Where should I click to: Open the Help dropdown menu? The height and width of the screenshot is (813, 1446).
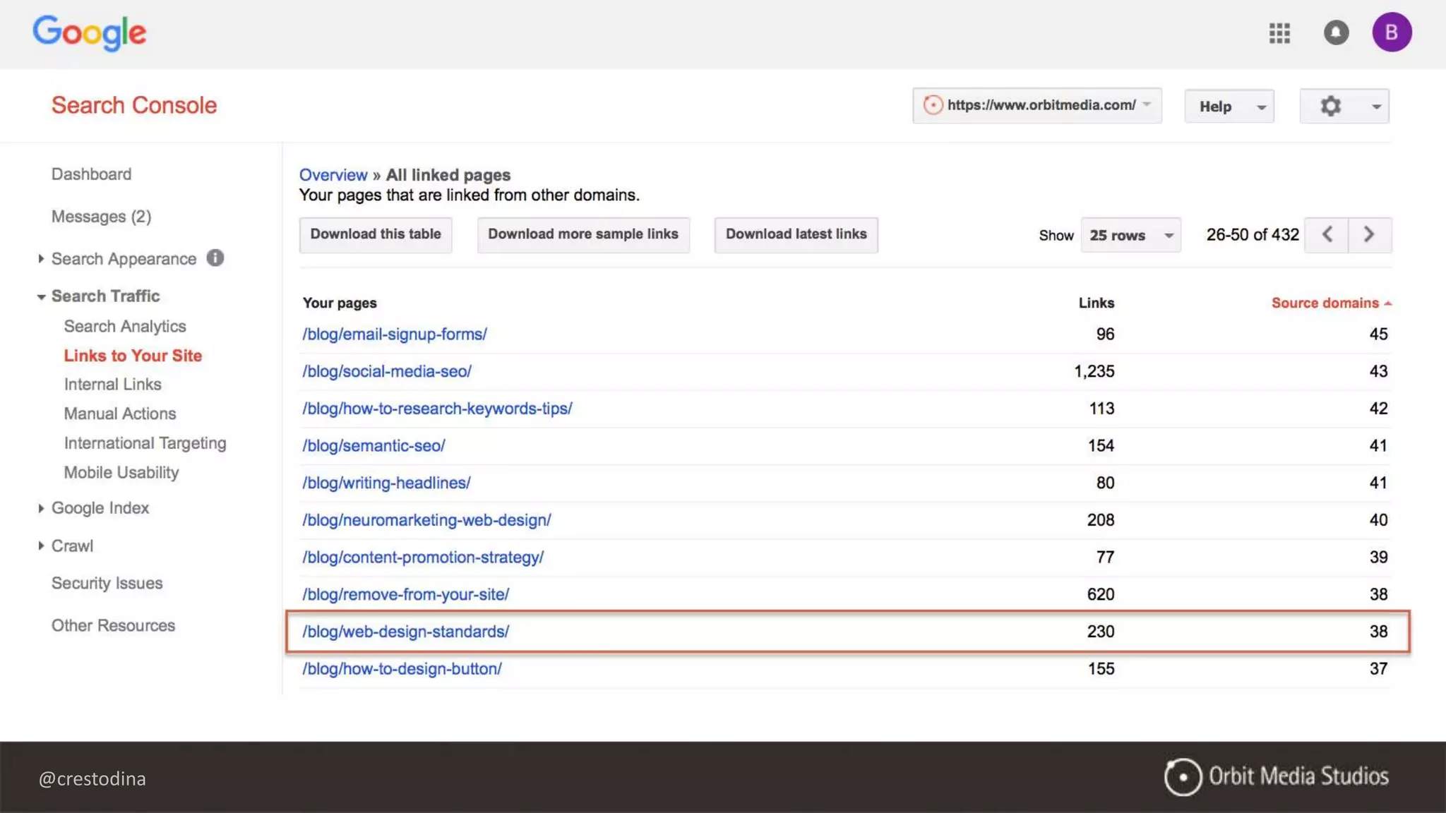[1229, 107]
